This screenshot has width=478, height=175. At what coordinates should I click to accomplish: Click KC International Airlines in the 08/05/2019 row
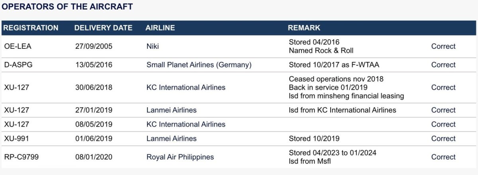tap(186, 124)
